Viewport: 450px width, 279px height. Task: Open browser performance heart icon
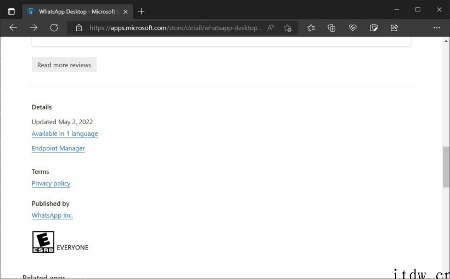[x=353, y=28]
